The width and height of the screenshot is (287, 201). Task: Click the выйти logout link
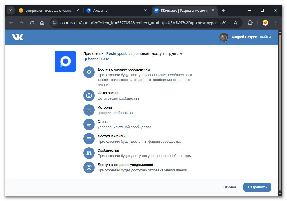coord(265,37)
